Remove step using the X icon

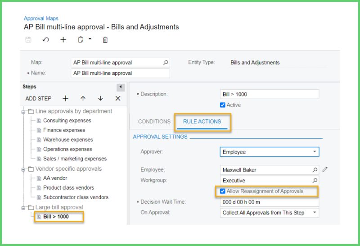point(118,98)
